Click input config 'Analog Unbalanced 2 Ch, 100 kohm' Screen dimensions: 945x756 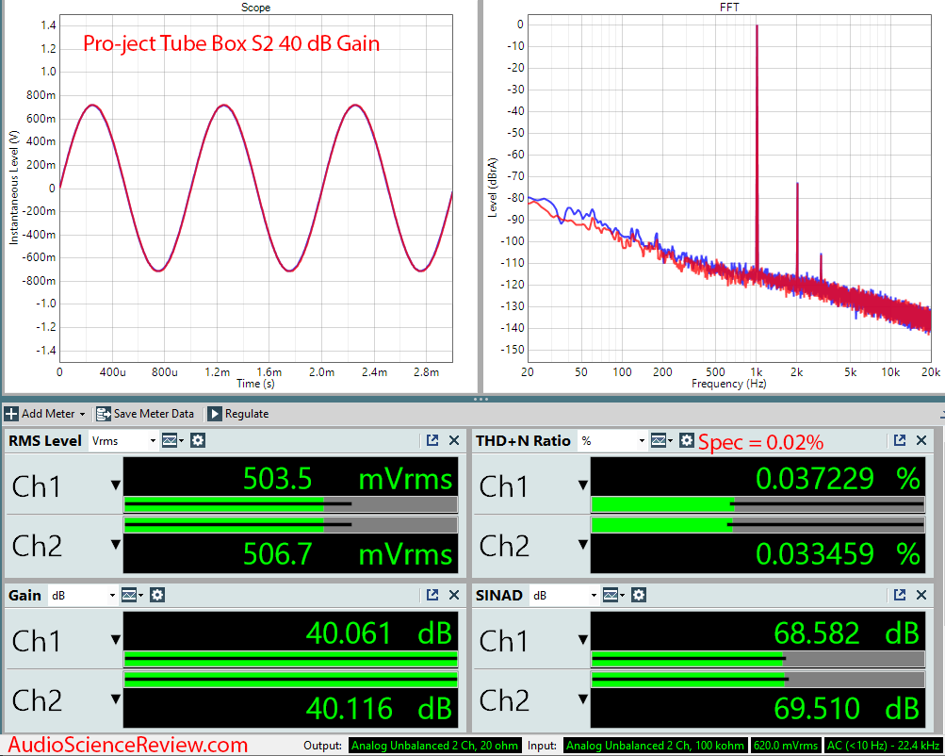(656, 746)
